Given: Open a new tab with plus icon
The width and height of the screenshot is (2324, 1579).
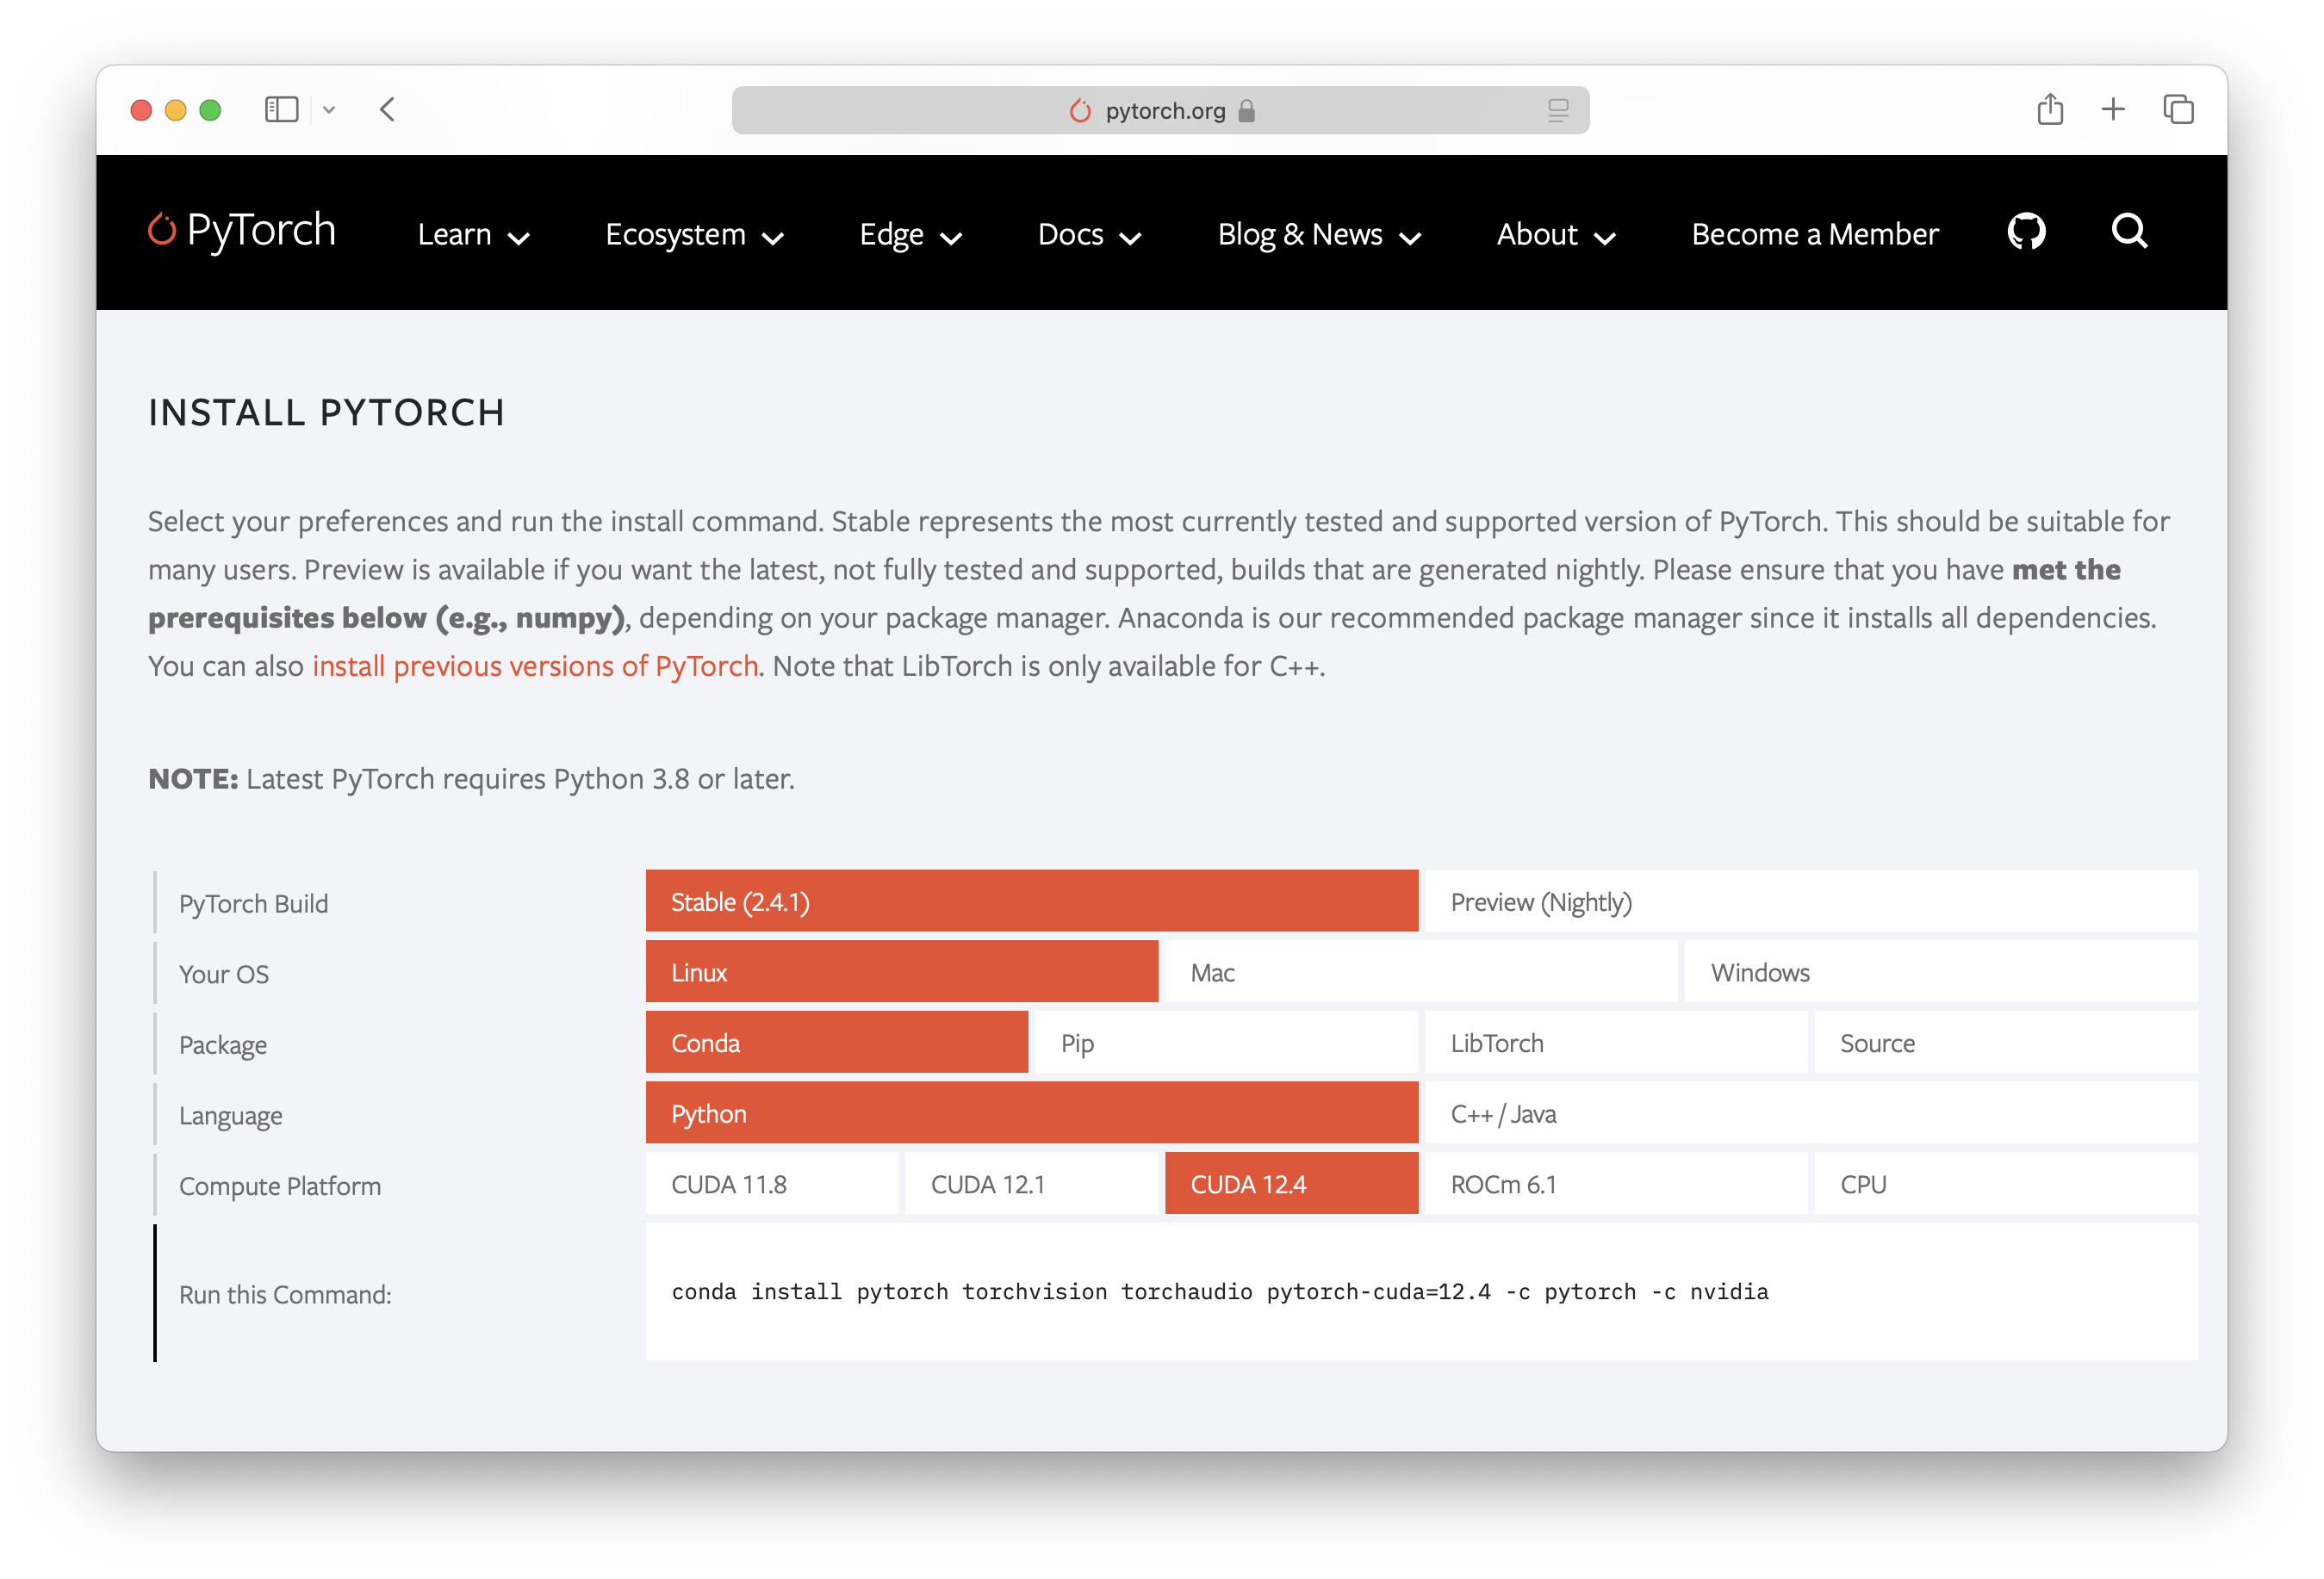Looking at the screenshot, I should (2113, 109).
